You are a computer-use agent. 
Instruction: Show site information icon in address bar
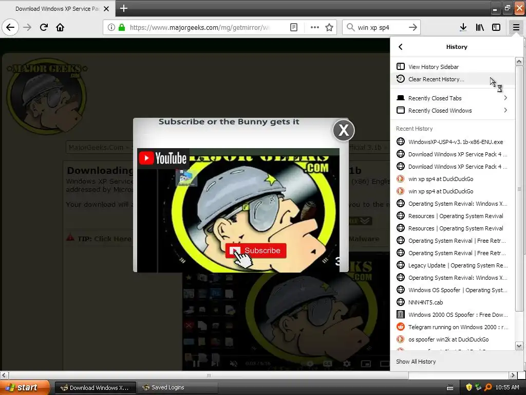(111, 27)
